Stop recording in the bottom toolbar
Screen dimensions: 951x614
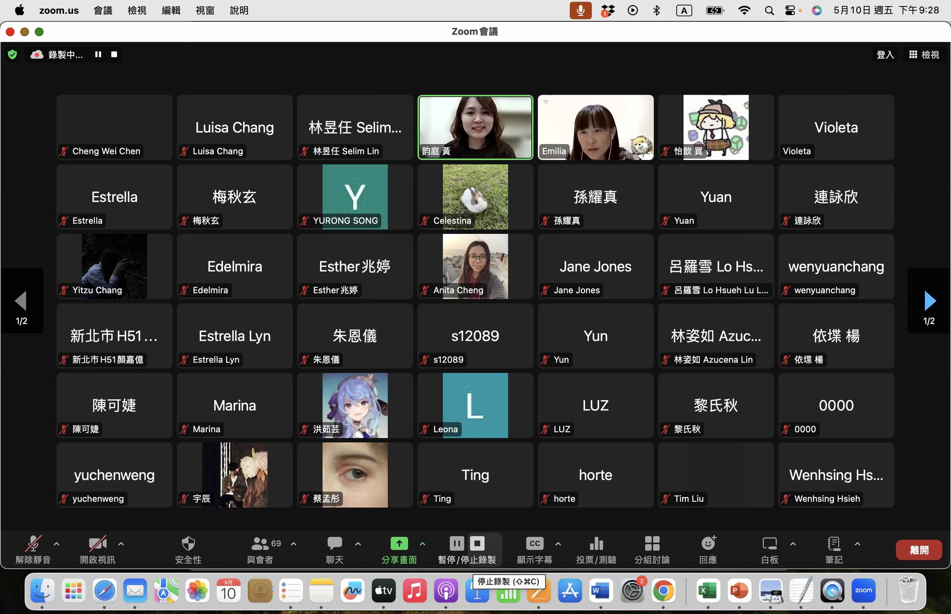477,543
